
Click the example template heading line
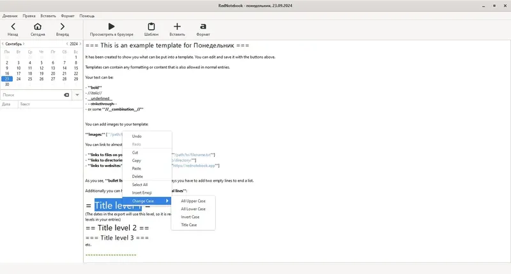tap(167, 45)
